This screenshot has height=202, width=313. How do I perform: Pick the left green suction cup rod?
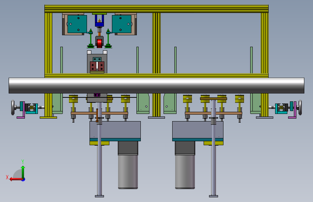pyautogui.click(x=91, y=39)
